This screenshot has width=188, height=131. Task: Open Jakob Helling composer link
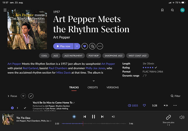pyautogui.click(x=62, y=109)
